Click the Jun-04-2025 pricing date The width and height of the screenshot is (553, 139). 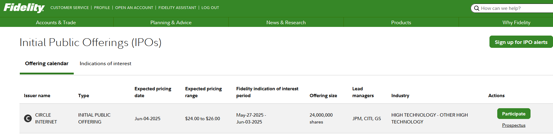coord(147,119)
